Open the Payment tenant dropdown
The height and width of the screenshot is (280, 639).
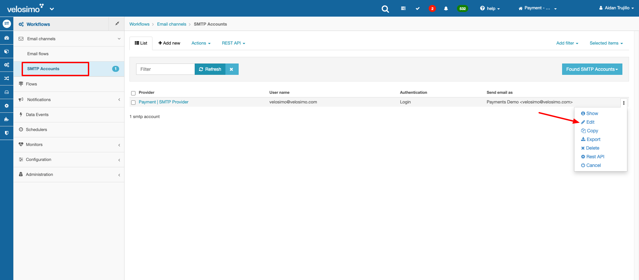(537, 8)
